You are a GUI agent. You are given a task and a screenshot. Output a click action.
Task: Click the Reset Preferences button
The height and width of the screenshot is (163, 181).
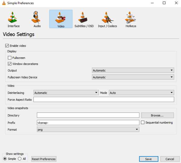coord(44,159)
